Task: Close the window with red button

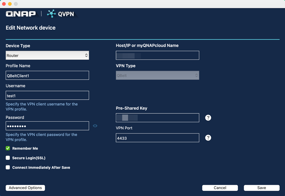Action: coord(4,4)
